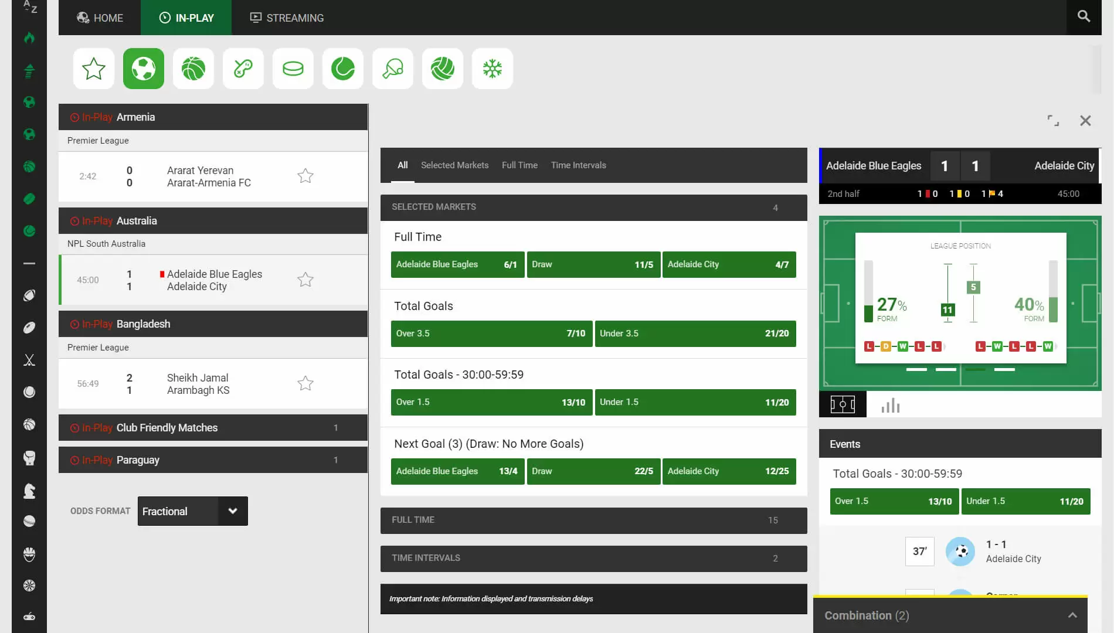Expand the Paraguay in-play section

click(x=213, y=460)
